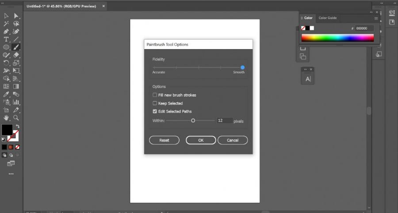Select the Ellipse shape tool
398x213 pixels.
point(6,47)
